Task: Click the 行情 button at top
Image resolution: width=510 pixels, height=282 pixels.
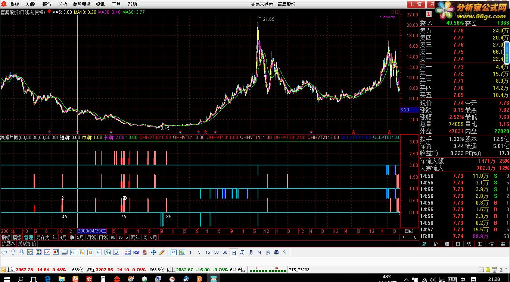Action: coord(416,4)
